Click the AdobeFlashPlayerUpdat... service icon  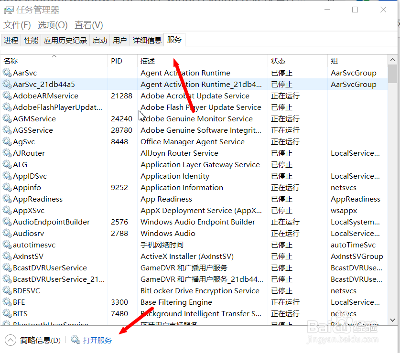[x=7, y=107]
